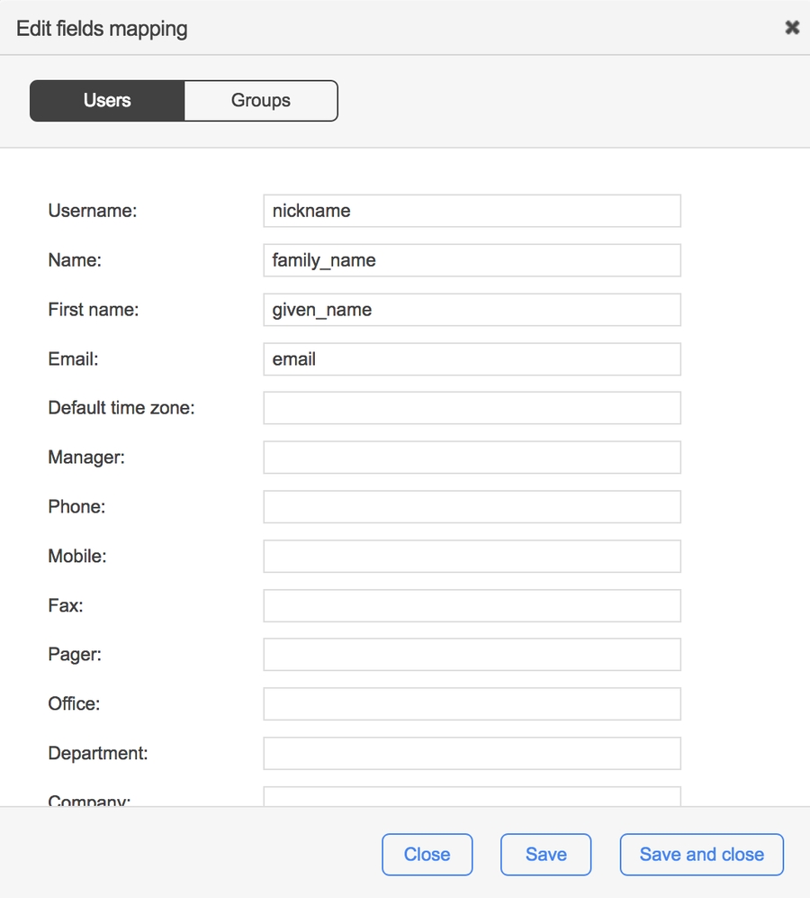This screenshot has height=898, width=810.
Task: Switch to the Groups tab
Action: [x=260, y=101]
